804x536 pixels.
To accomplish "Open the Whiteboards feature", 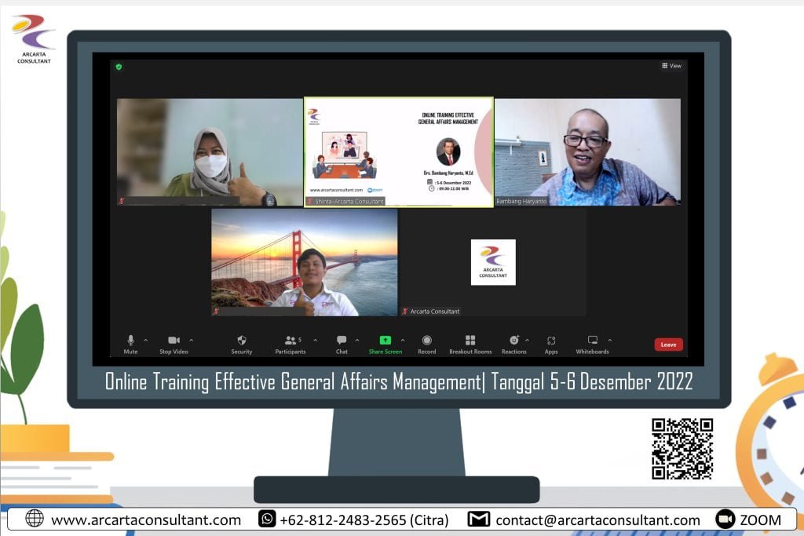I will [x=593, y=341].
